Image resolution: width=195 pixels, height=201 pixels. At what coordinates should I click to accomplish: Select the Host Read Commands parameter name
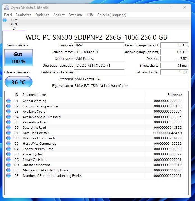[39, 138]
